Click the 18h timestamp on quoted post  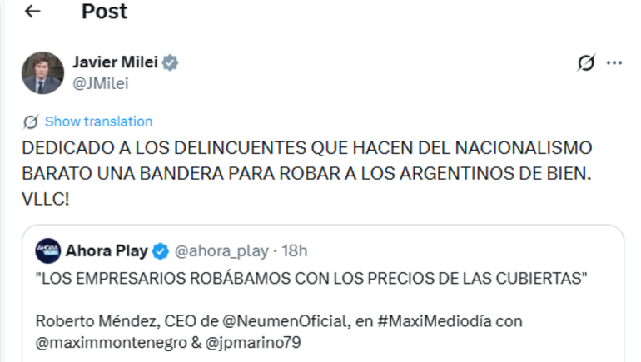click(x=295, y=250)
